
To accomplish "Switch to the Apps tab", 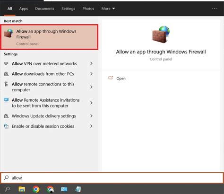I will tap(24, 9).
